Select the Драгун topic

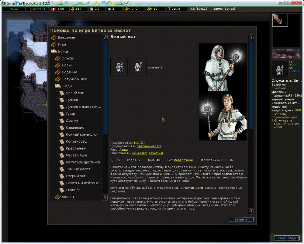tap(72, 120)
